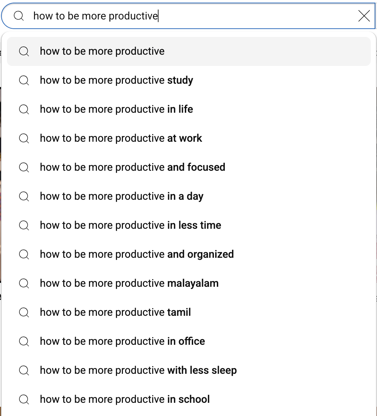
Task: Select the suggestion "how to be more productive in less time"
Action: [x=130, y=225]
